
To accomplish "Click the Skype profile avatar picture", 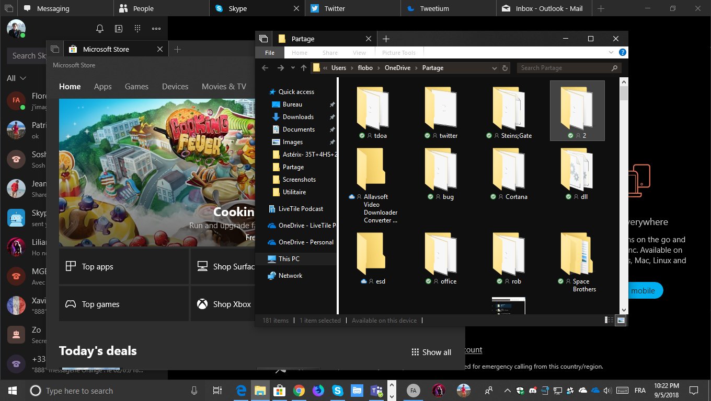I will pos(16,28).
